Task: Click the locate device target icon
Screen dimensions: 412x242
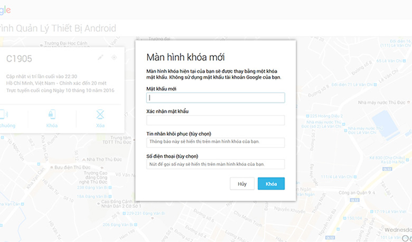Action: tap(114, 58)
